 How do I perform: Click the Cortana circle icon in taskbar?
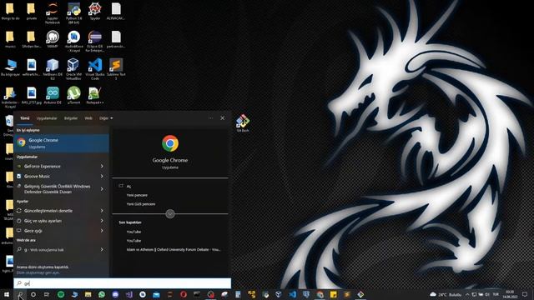pos(33,294)
